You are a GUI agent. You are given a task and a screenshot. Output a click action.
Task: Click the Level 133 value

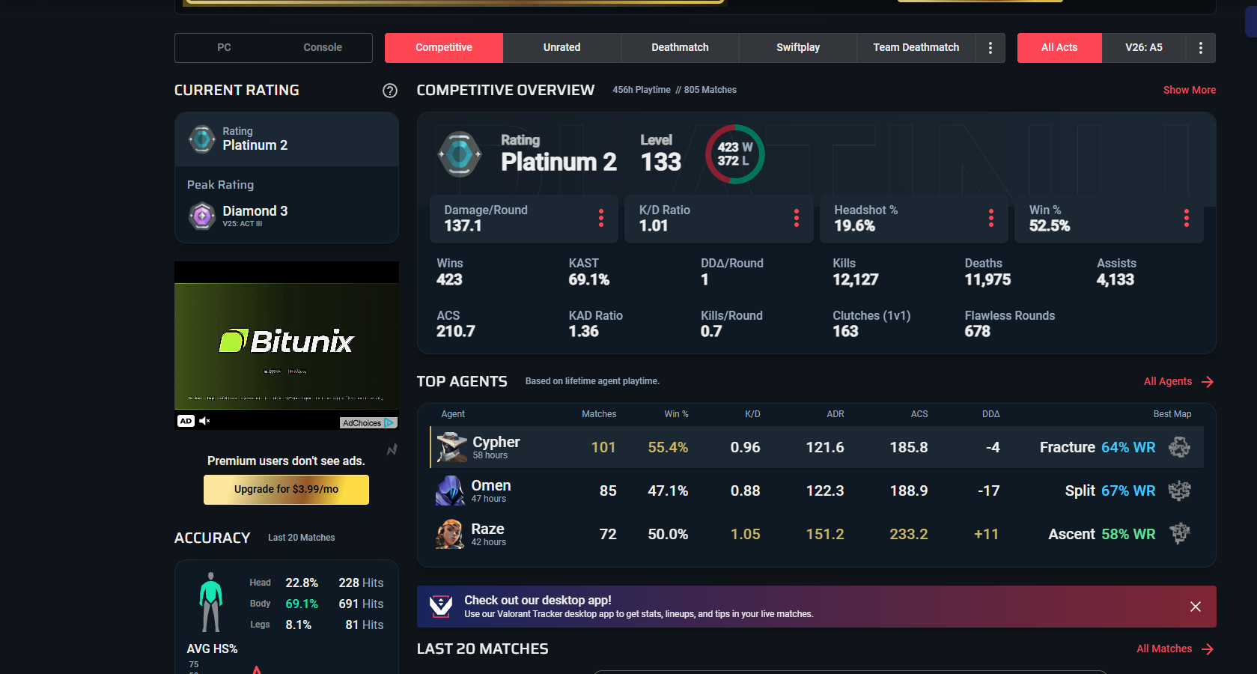pos(661,162)
